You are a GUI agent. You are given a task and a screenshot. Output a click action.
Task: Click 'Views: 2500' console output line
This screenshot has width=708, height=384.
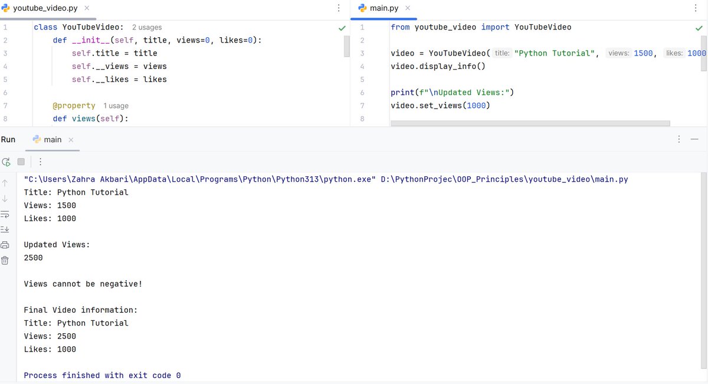point(50,336)
